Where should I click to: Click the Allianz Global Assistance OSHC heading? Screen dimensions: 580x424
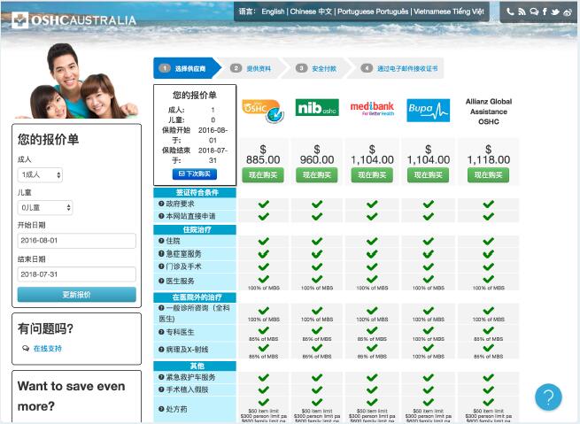489,112
